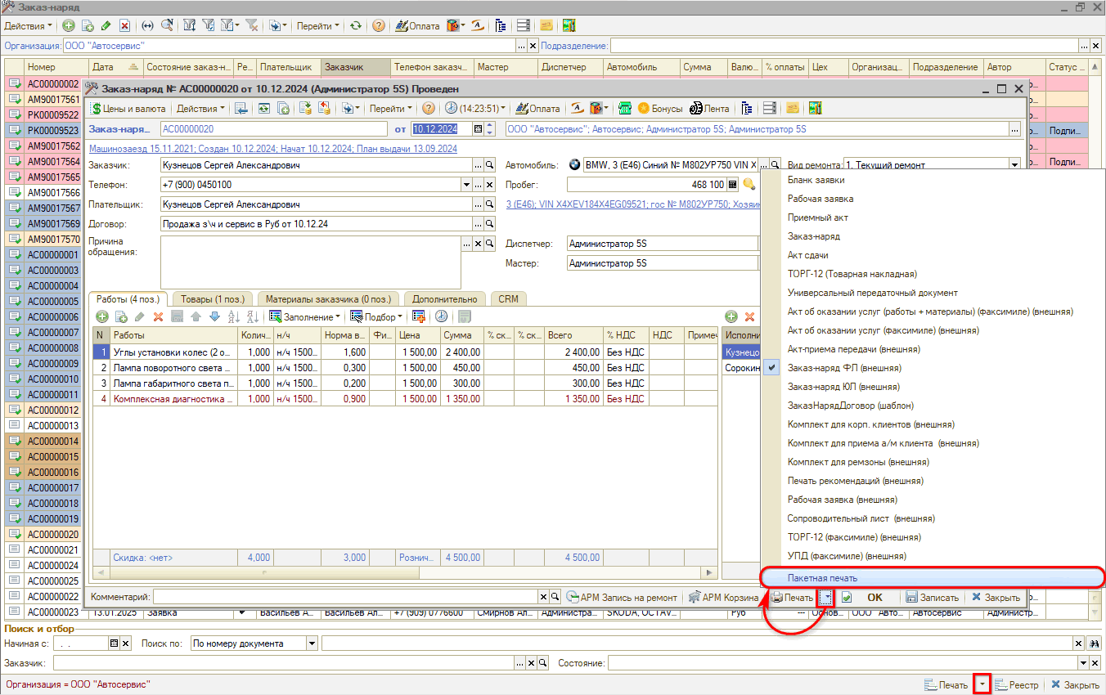The height and width of the screenshot is (695, 1106).
Task: Select the checked Заказ-наряд ФЛ (внешняя) entry
Action: [x=933, y=368]
